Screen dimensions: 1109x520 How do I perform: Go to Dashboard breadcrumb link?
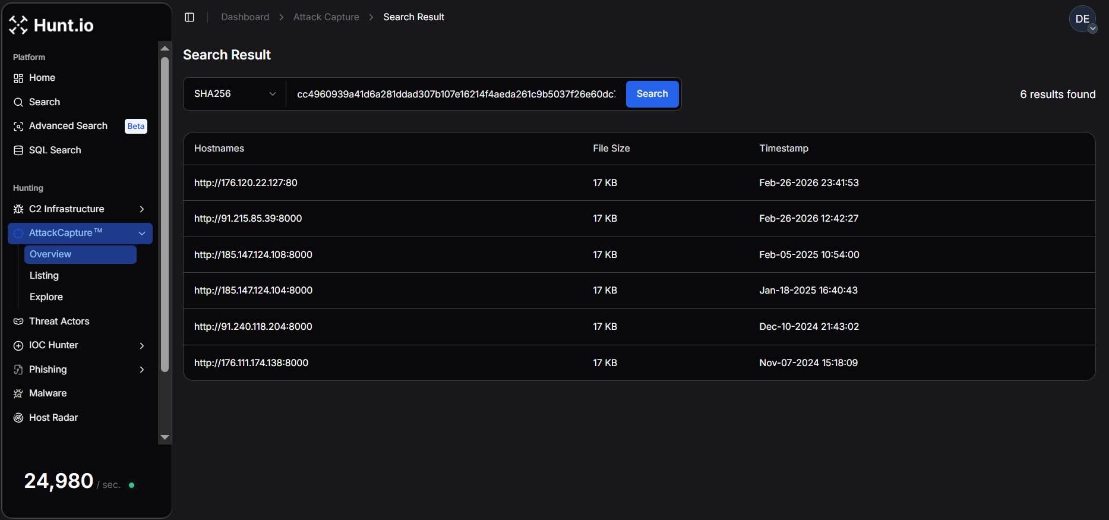tap(245, 17)
